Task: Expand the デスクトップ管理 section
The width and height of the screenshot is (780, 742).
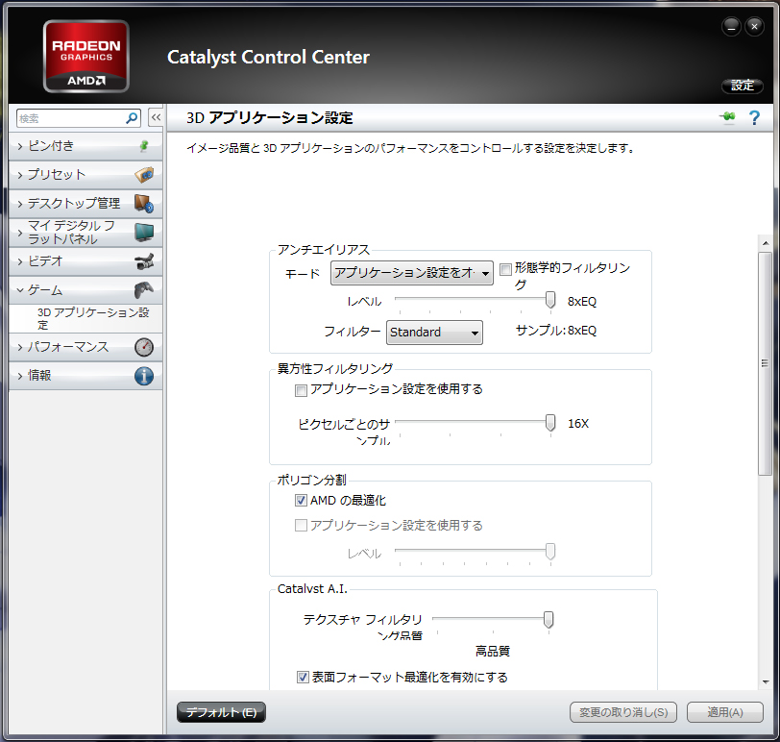Action: (x=85, y=204)
